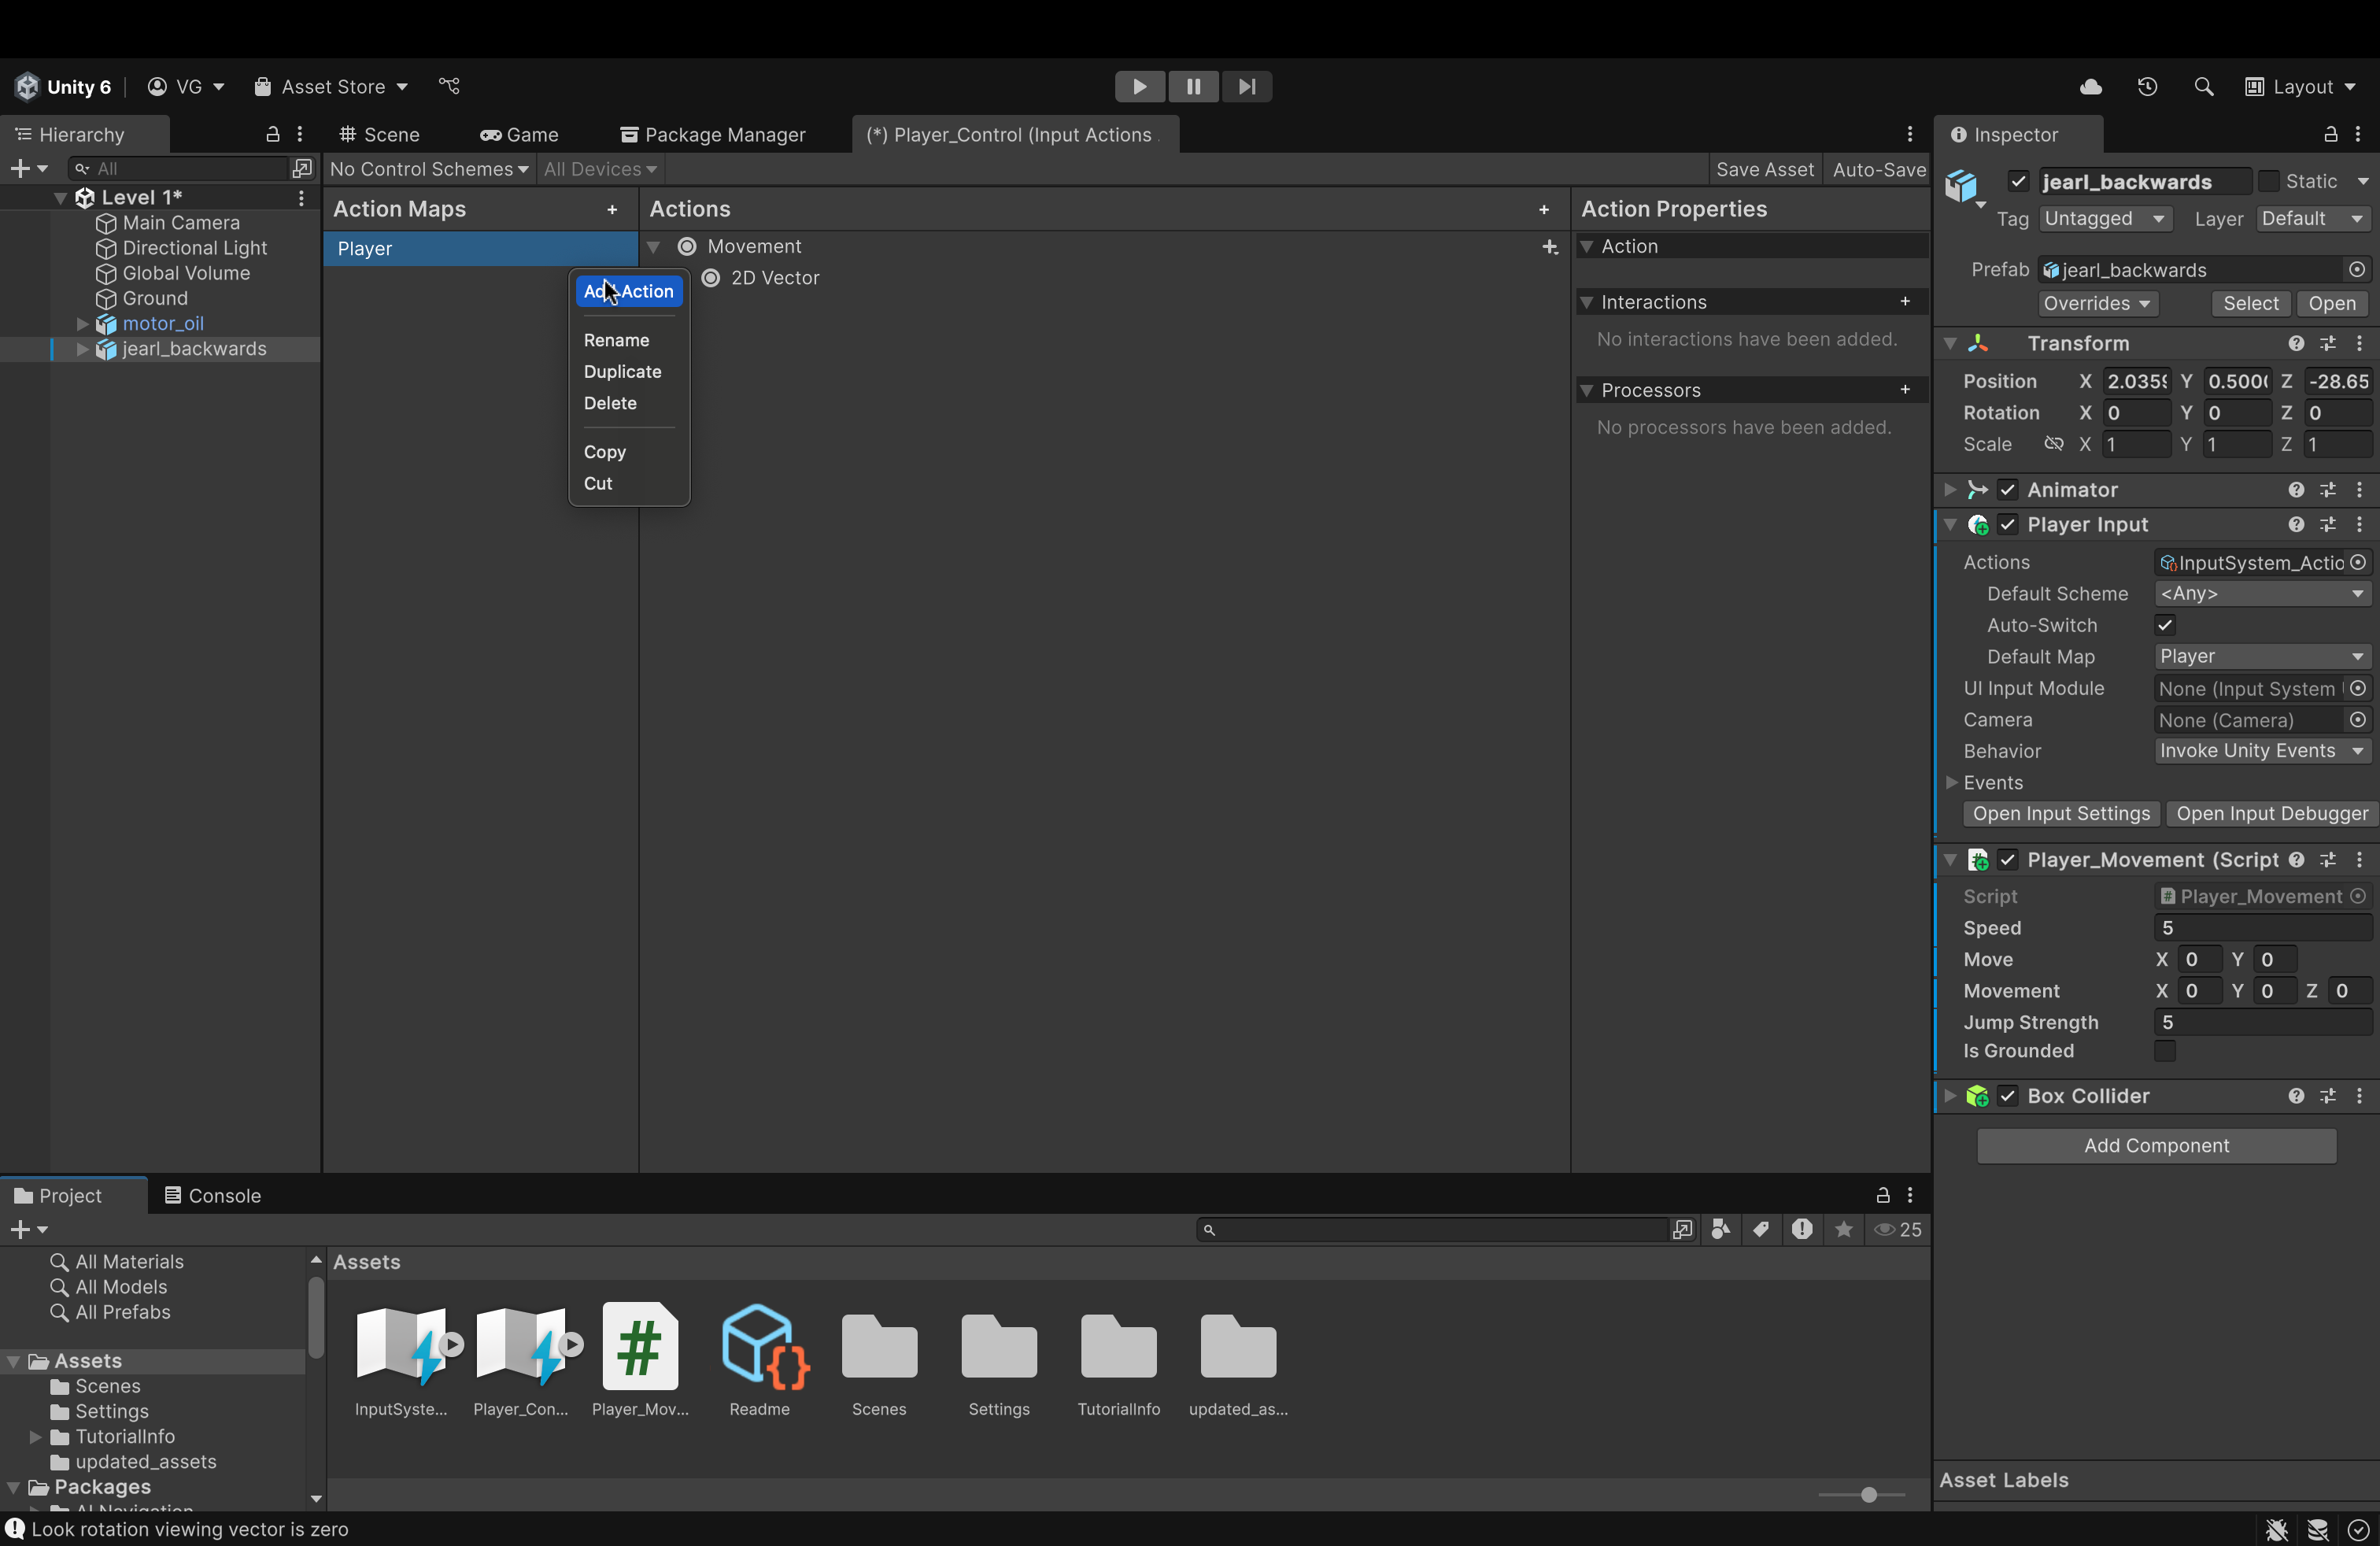Open the Overrides dropdown

[2097, 303]
